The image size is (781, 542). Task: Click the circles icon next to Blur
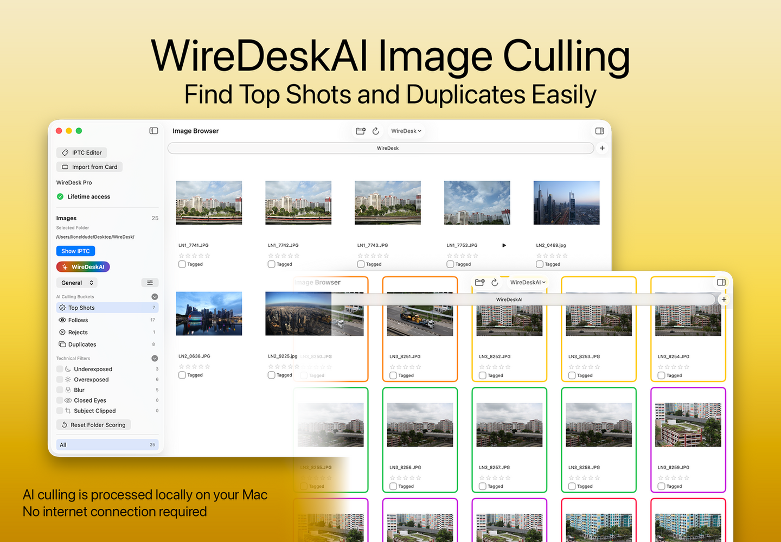click(x=68, y=390)
